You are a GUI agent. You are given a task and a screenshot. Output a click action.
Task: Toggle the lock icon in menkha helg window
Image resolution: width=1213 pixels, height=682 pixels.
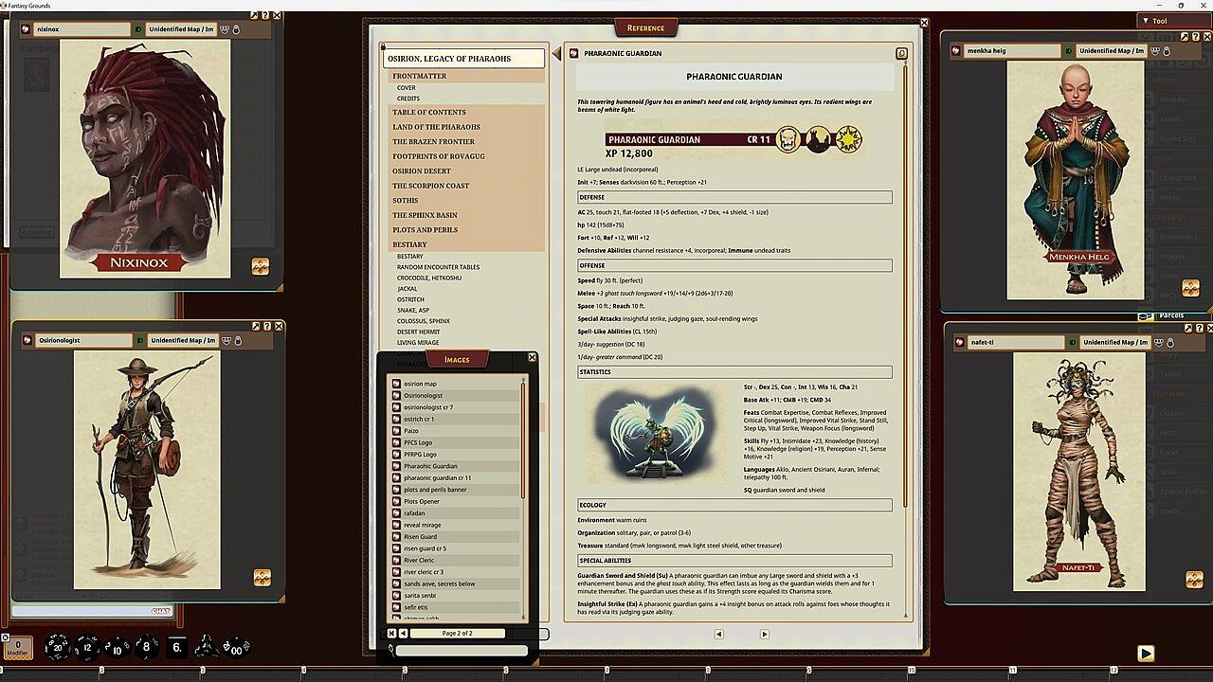point(1167,50)
